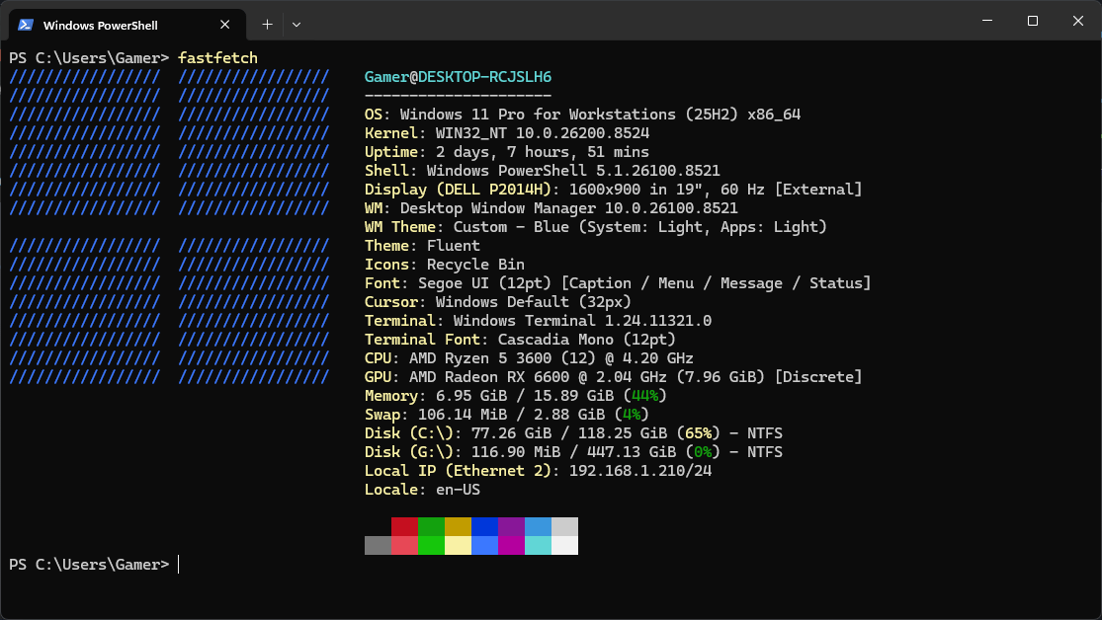Image resolution: width=1102 pixels, height=620 pixels.
Task: Click the Memory usage 44% value
Action: click(x=644, y=396)
